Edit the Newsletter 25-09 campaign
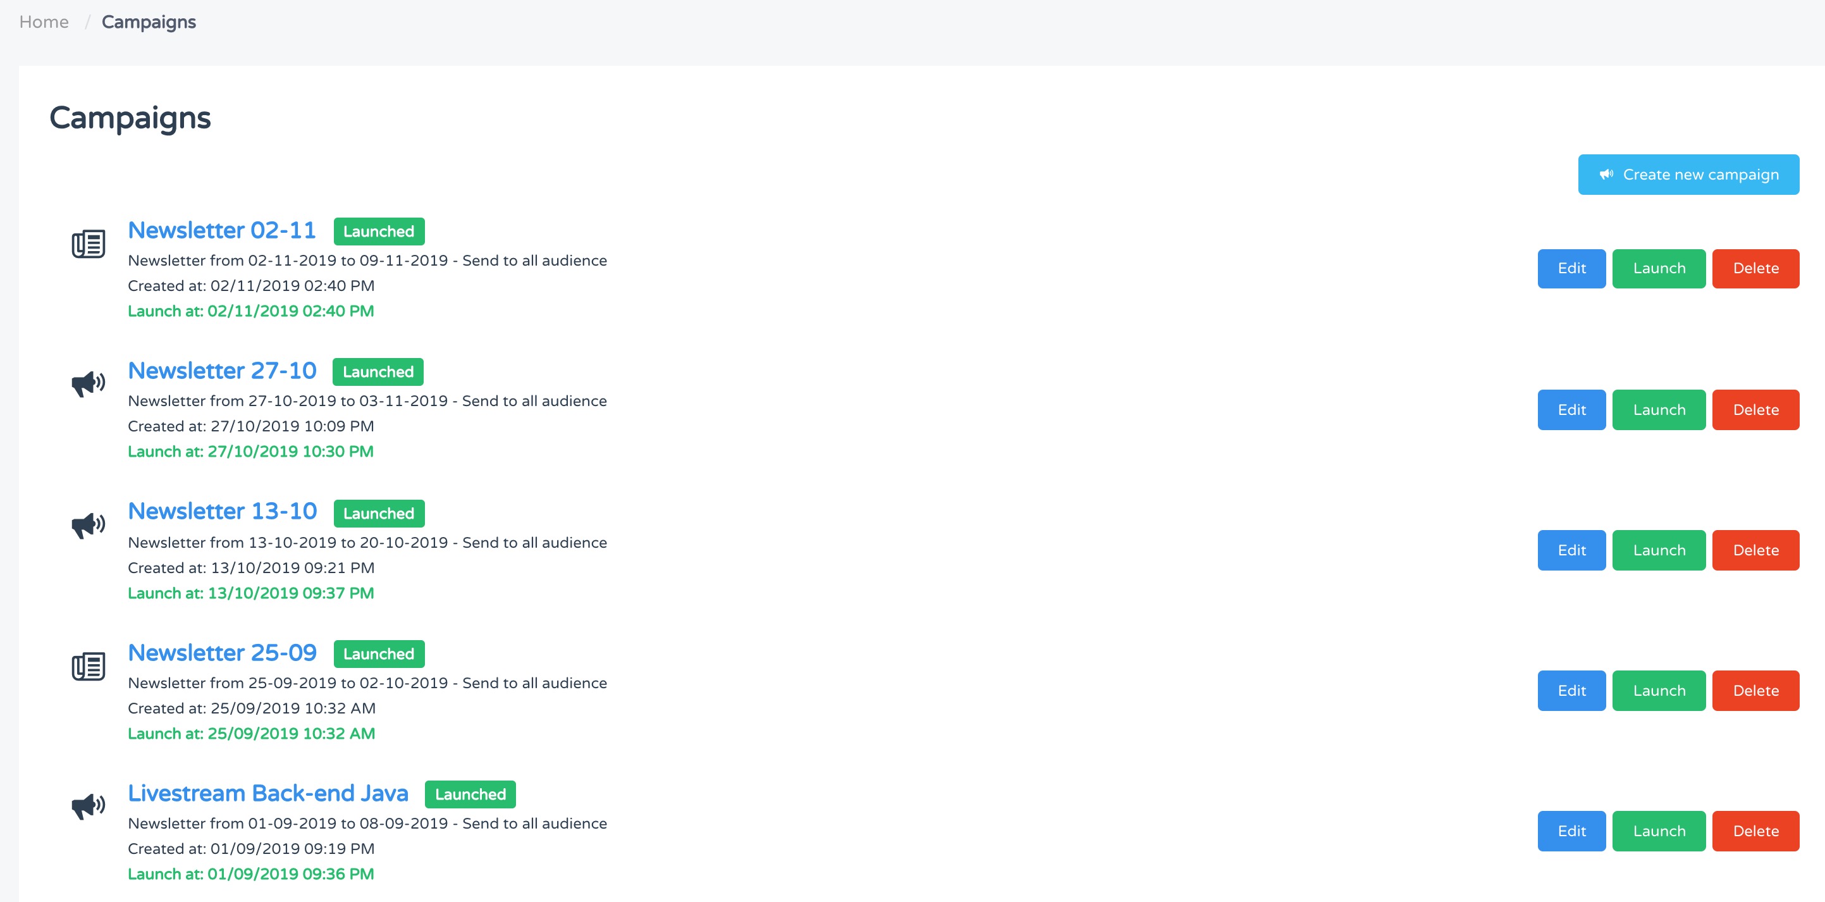The width and height of the screenshot is (1825, 902). [1571, 690]
